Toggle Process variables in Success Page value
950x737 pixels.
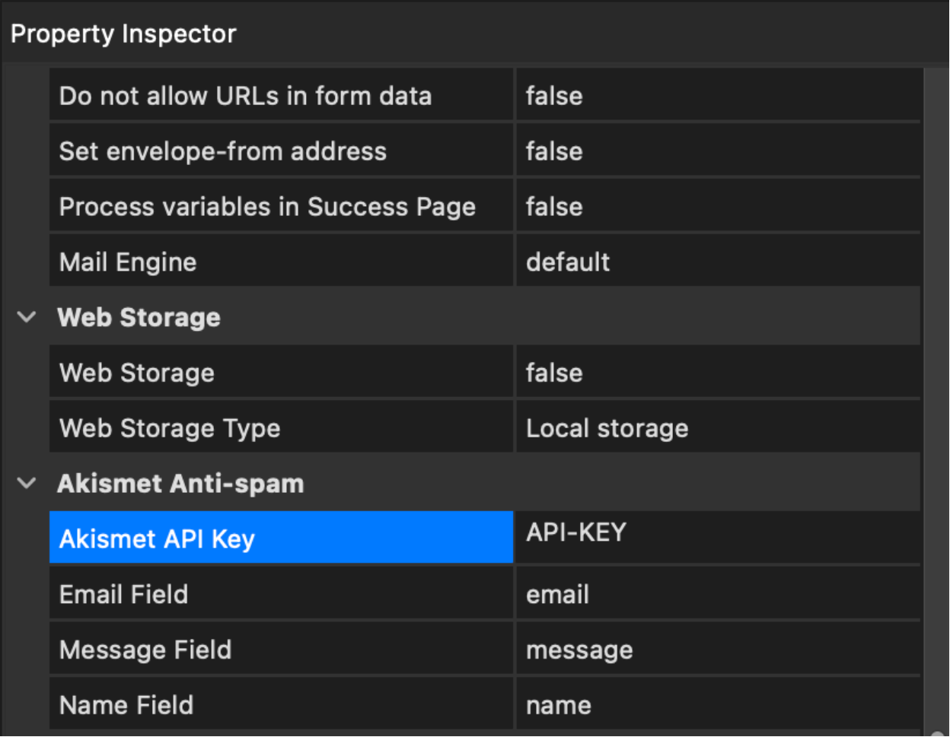point(717,207)
